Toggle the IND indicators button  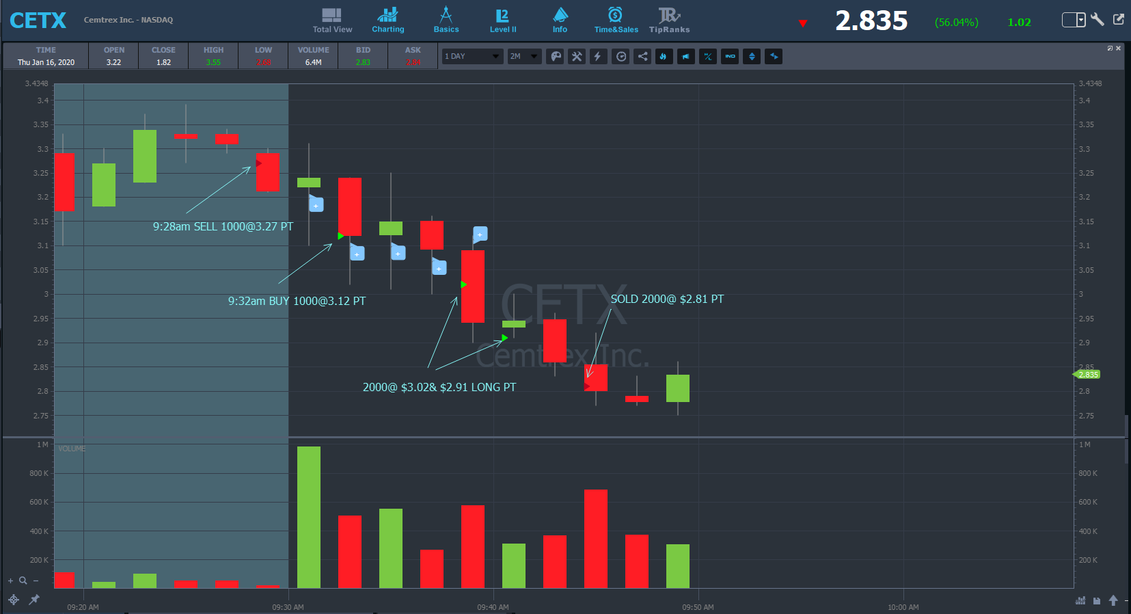tap(730, 56)
